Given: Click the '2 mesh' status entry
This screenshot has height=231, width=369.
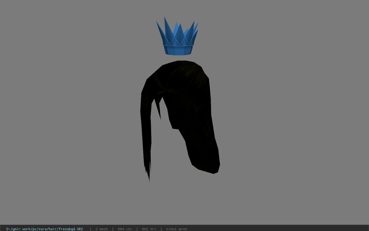Looking at the screenshot, I should 102,229.
